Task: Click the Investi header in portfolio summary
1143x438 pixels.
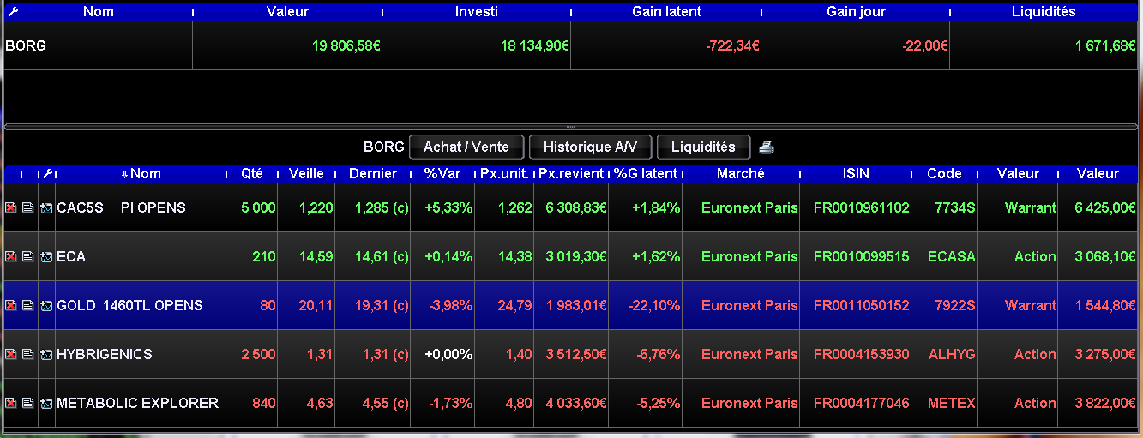Action: click(x=477, y=12)
